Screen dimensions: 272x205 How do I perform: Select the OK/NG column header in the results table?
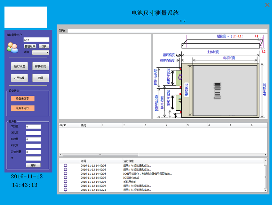pos(63,125)
